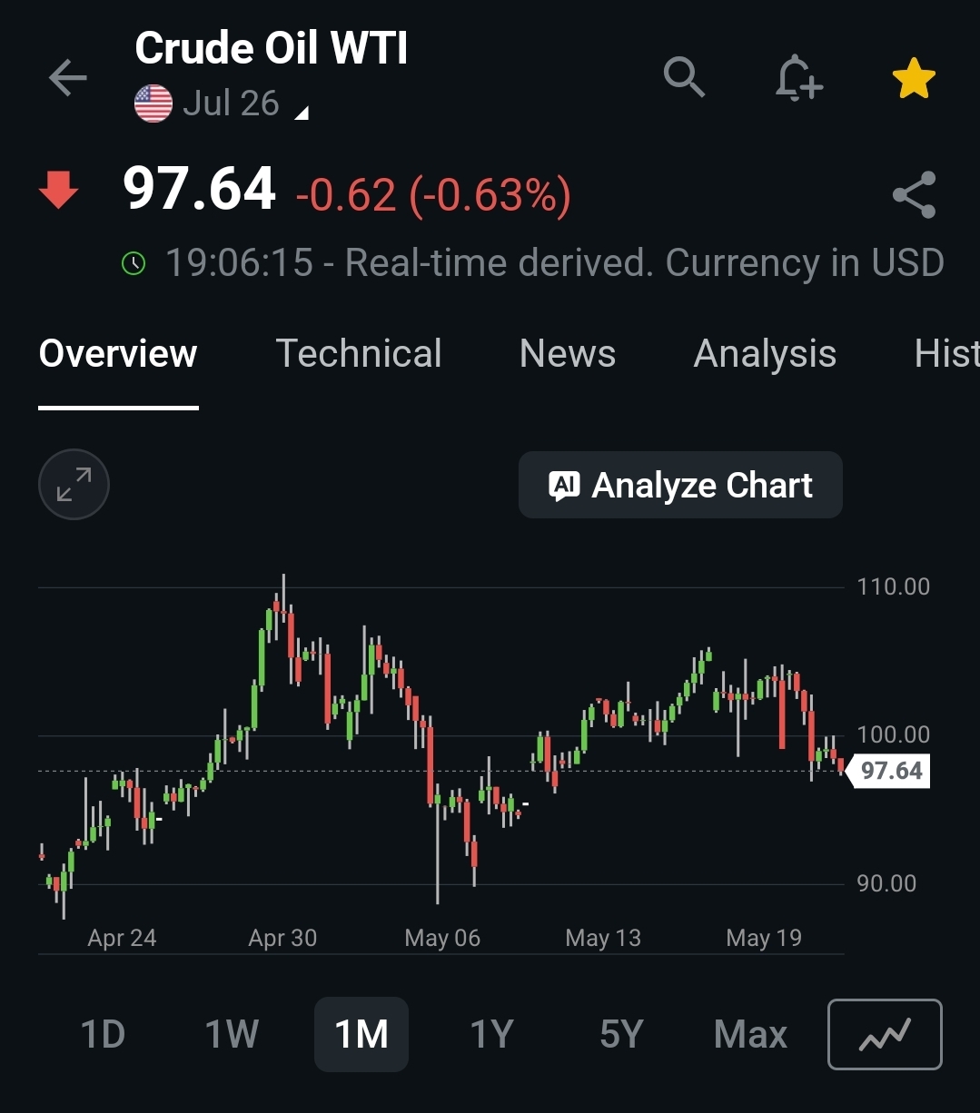Tap the 97.64 current price marker

(x=889, y=771)
